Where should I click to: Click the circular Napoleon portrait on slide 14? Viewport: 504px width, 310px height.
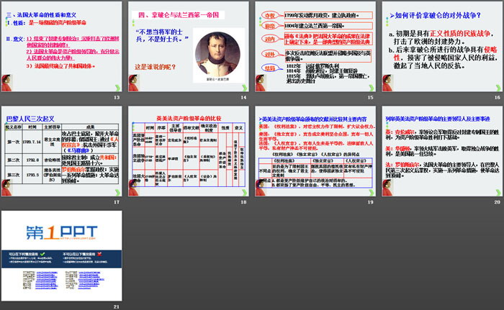(x=217, y=54)
